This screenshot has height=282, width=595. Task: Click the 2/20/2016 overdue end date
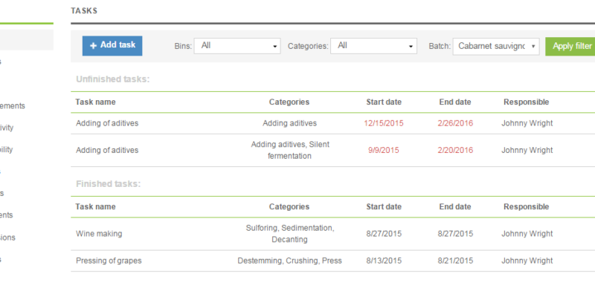(x=455, y=150)
